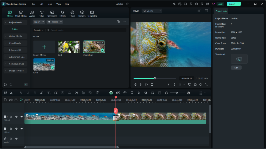This screenshot has height=149, width=266.
Task: Open the media filter icon
Action: 118,22
